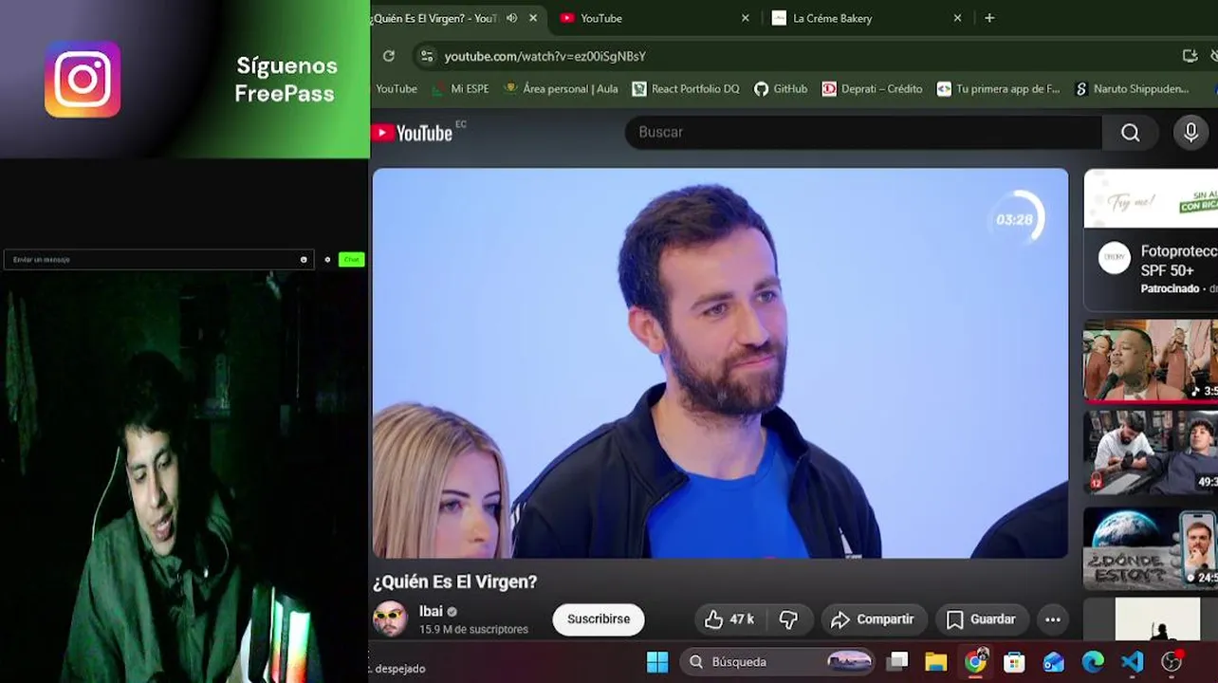Focus the 'Enviar un mensaje' chat input
The width and height of the screenshot is (1218, 683).
pos(158,259)
